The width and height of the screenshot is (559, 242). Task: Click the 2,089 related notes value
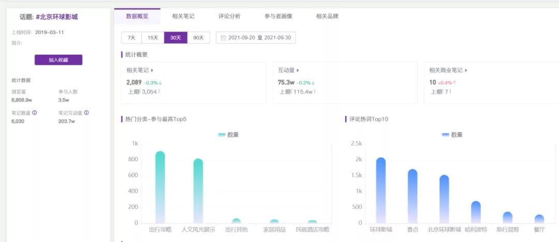pyautogui.click(x=134, y=82)
